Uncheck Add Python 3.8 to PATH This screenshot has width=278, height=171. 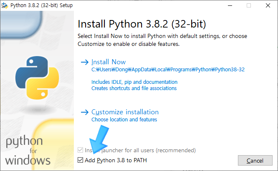[x=81, y=161]
